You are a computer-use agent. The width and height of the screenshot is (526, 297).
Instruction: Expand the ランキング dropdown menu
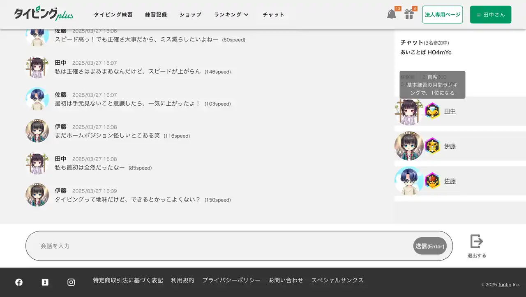[x=231, y=14]
